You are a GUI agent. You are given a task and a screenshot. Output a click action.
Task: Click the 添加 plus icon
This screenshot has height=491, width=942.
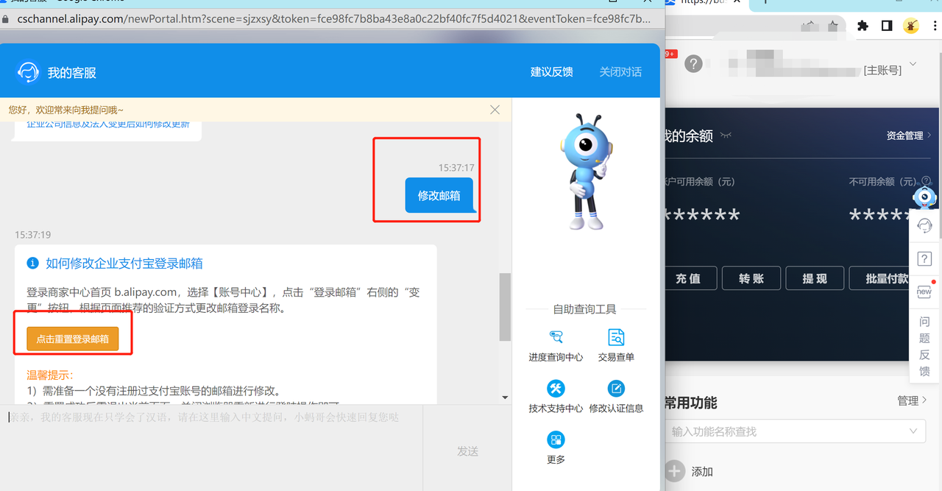tap(674, 471)
